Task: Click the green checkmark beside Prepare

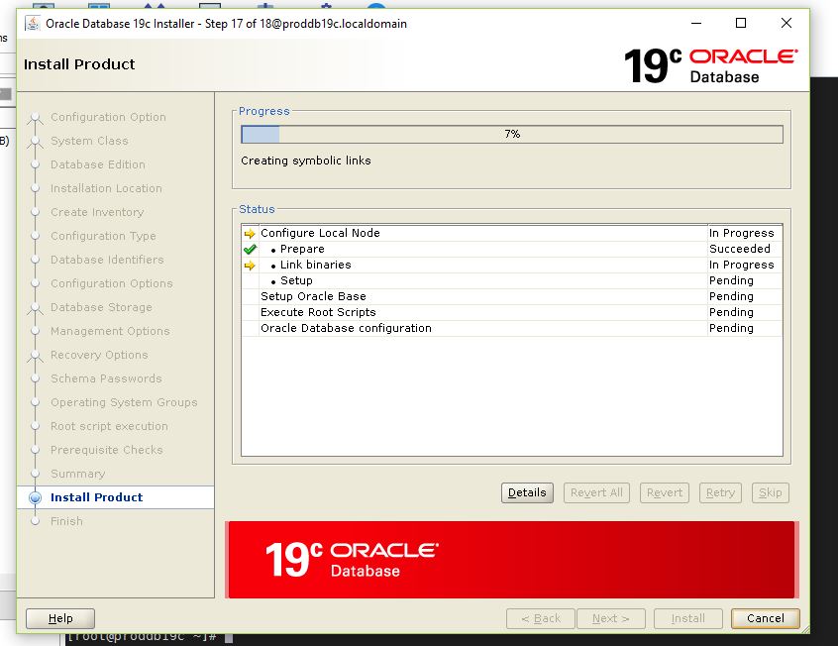Action: coord(248,249)
